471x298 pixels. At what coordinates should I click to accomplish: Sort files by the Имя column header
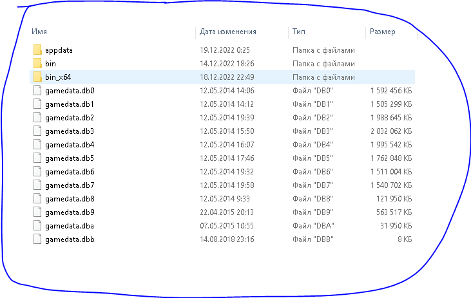[39, 31]
